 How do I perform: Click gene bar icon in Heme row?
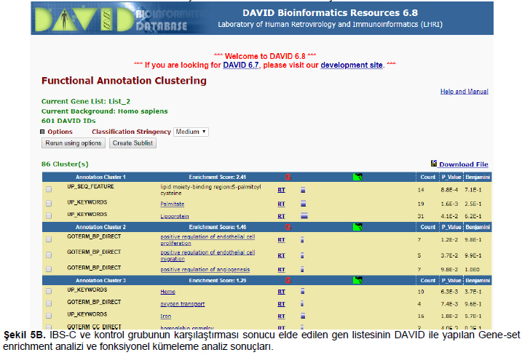point(303,291)
